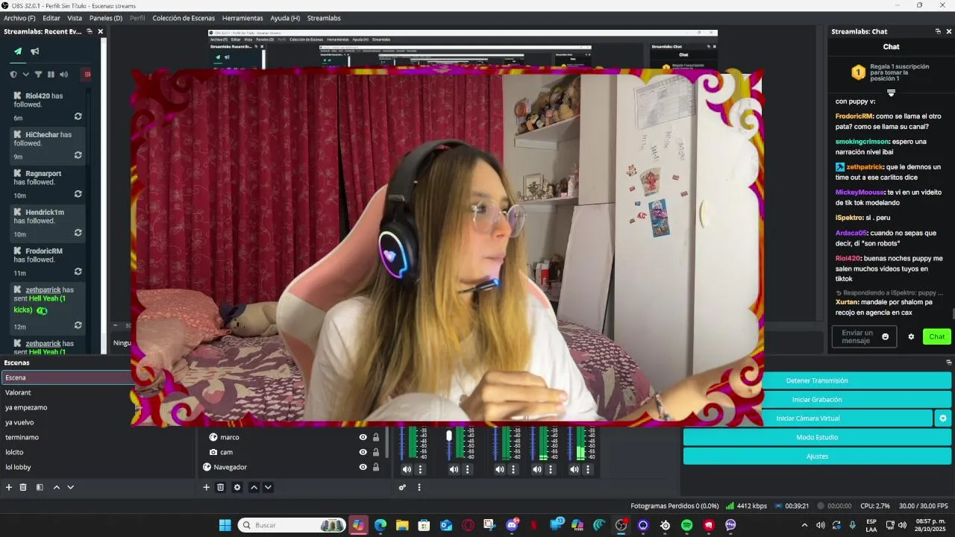
Task: Remove the selected source with the trash icon
Action: point(220,487)
